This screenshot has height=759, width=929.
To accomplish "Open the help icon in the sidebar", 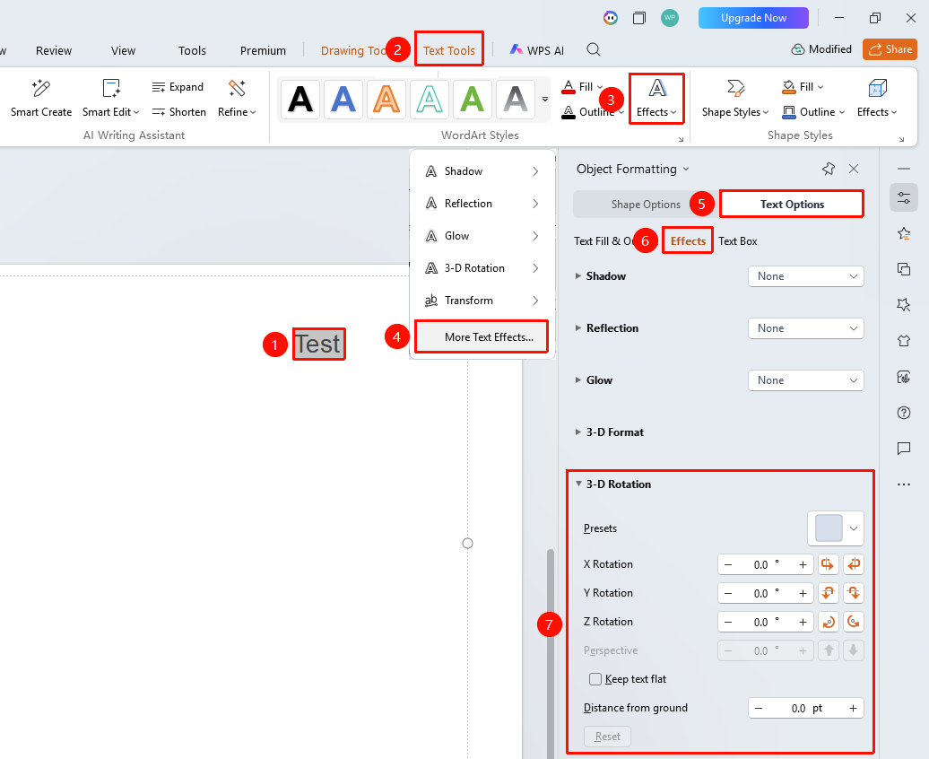I will click(x=904, y=413).
